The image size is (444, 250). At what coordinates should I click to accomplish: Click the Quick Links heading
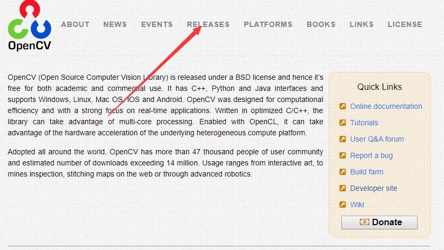pos(380,87)
